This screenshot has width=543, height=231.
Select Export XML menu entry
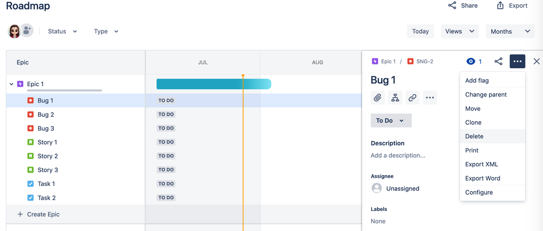point(492,164)
